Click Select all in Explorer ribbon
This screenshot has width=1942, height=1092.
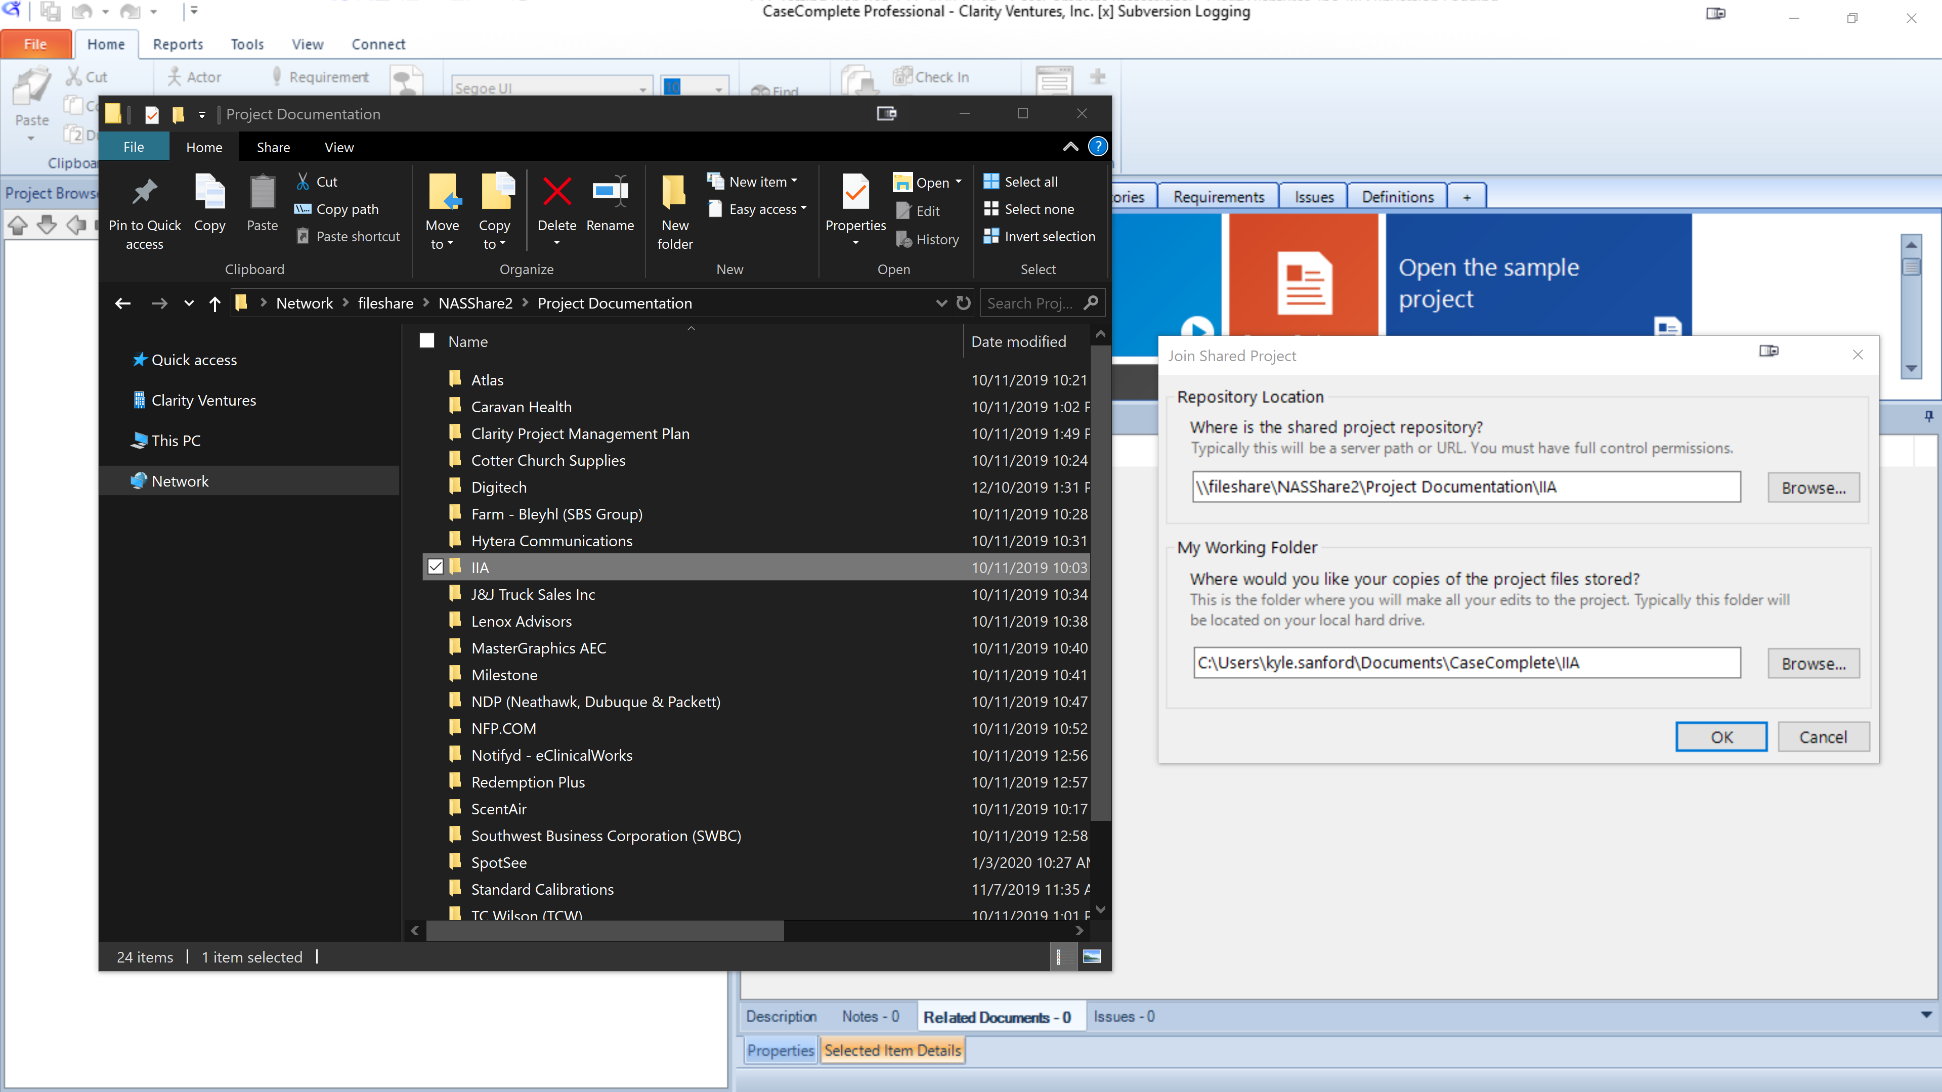[x=1021, y=182]
